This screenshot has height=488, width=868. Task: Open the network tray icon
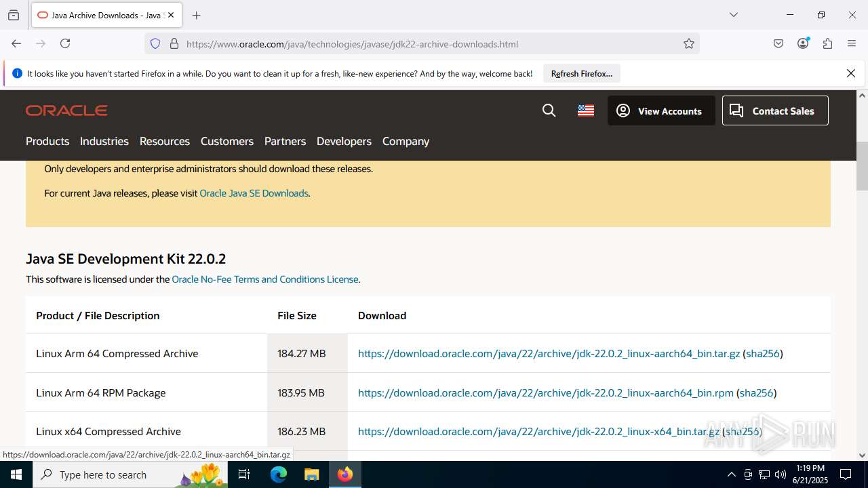pyautogui.click(x=764, y=474)
